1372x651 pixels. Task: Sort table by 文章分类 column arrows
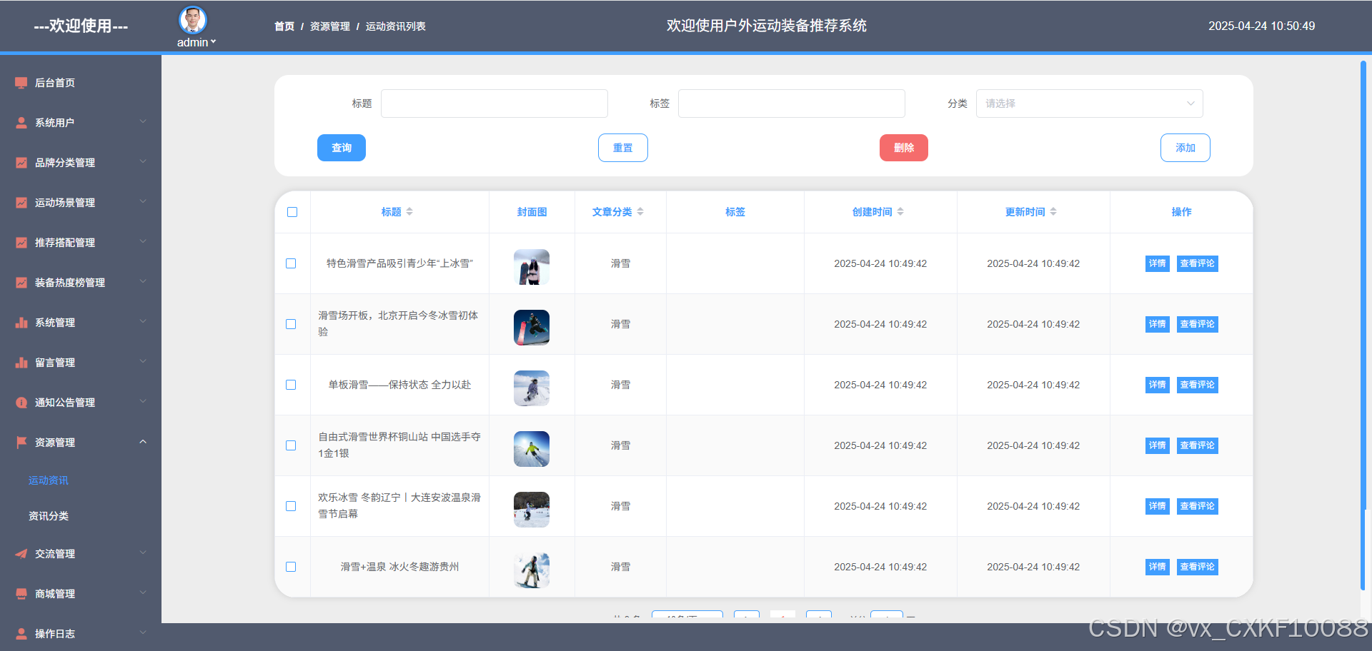click(640, 212)
